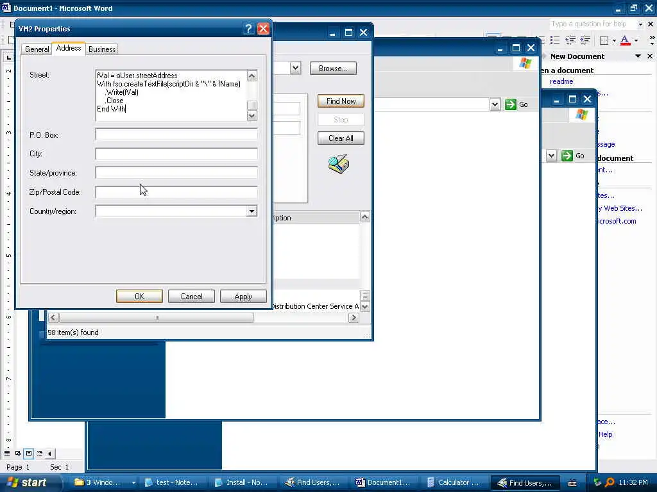
Task: Click the Apply button
Action: click(243, 296)
